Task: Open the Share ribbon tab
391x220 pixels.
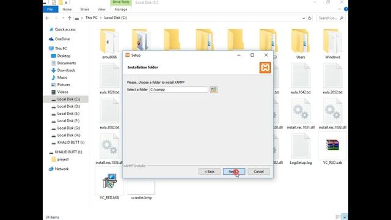Action: 84,9
